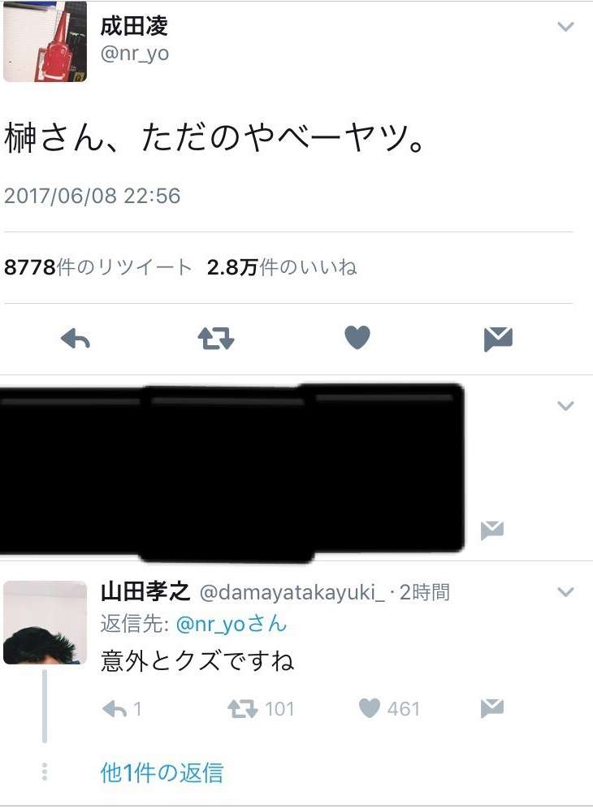This screenshot has height=809, width=593.
Task: Open the three-dot more options icon
Action: click(45, 772)
